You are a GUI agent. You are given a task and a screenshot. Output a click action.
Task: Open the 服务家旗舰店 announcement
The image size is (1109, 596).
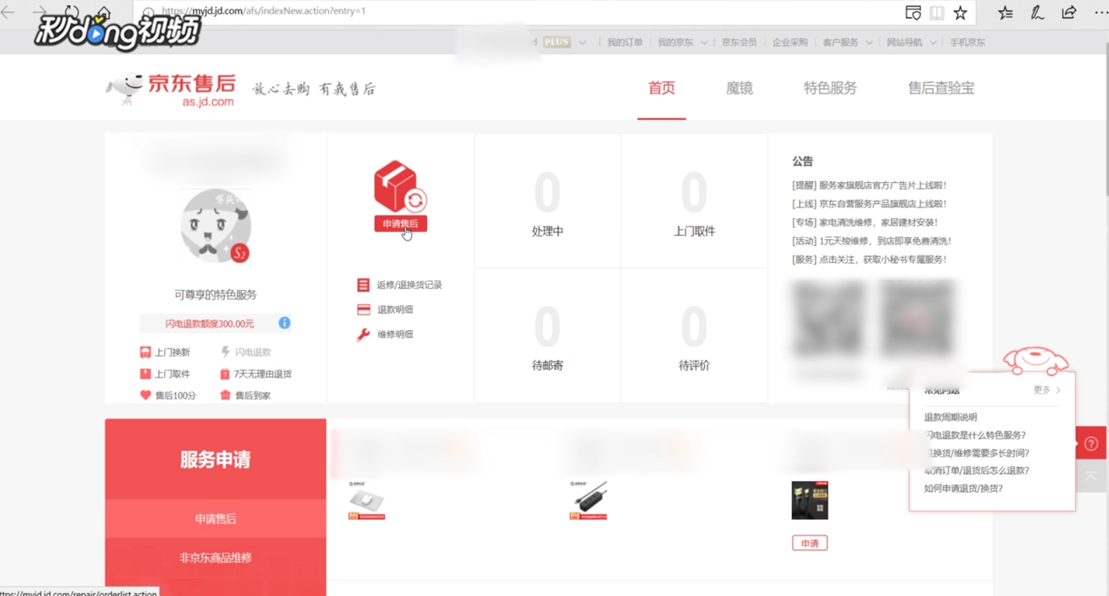point(869,185)
